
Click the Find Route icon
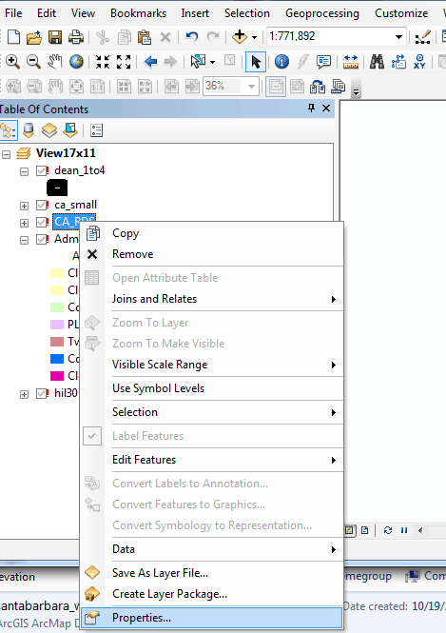click(x=398, y=62)
